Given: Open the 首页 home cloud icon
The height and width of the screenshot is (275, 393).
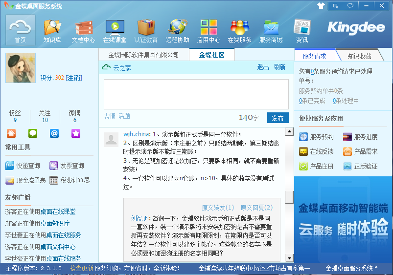Looking at the screenshot, I should (x=20, y=30).
